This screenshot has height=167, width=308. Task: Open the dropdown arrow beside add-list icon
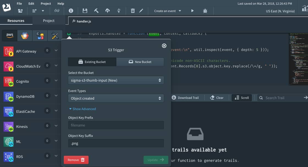tap(43, 11)
